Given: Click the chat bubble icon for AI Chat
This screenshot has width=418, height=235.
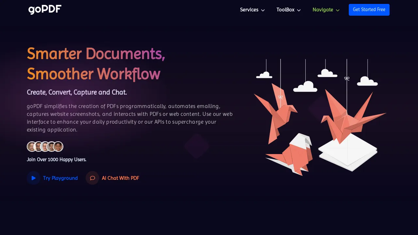Looking at the screenshot, I should click(92, 178).
